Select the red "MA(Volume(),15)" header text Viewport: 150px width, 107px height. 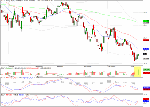pos(33,68)
